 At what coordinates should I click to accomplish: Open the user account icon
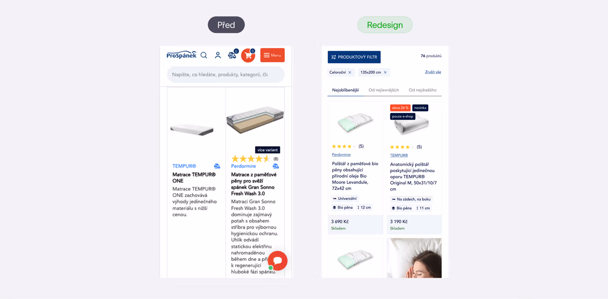point(218,55)
